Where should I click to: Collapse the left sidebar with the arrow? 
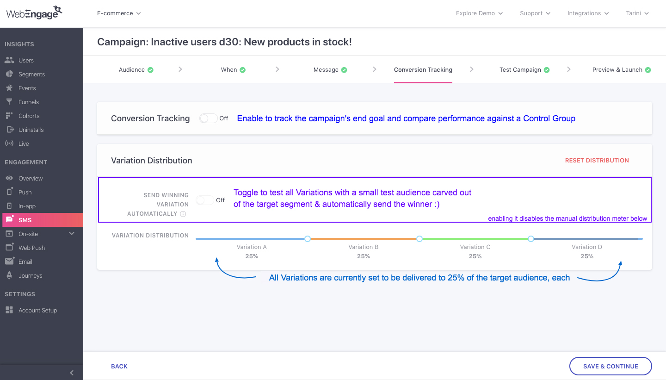(x=72, y=373)
